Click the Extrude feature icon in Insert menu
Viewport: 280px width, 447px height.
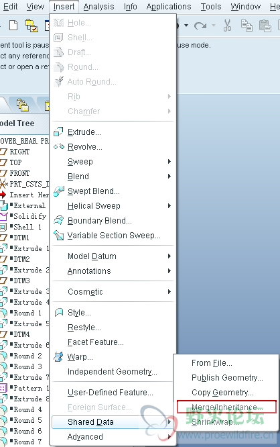coord(59,132)
